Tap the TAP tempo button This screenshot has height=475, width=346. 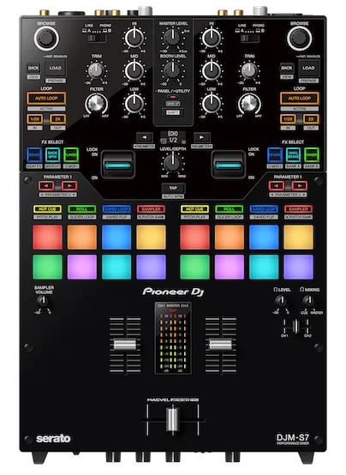(173, 188)
